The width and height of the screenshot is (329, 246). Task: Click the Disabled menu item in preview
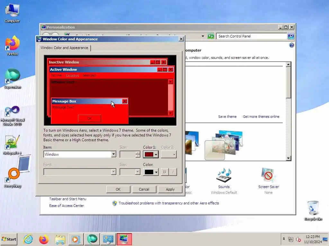click(x=72, y=75)
